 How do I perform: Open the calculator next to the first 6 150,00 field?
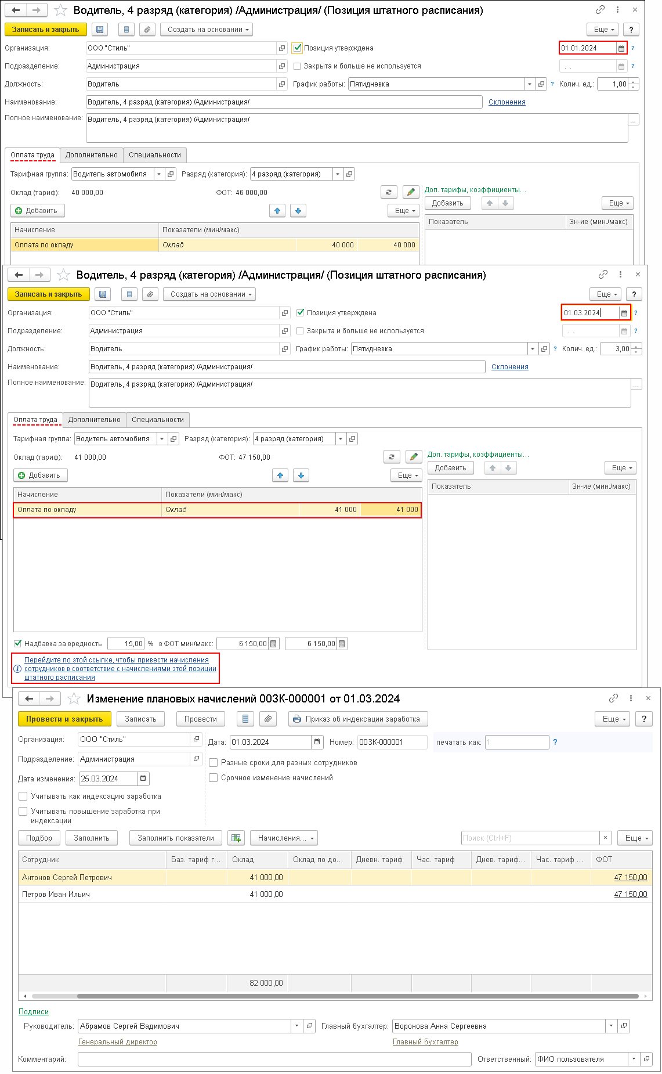[x=274, y=643]
